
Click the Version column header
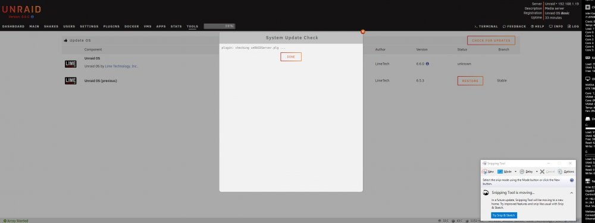point(422,50)
